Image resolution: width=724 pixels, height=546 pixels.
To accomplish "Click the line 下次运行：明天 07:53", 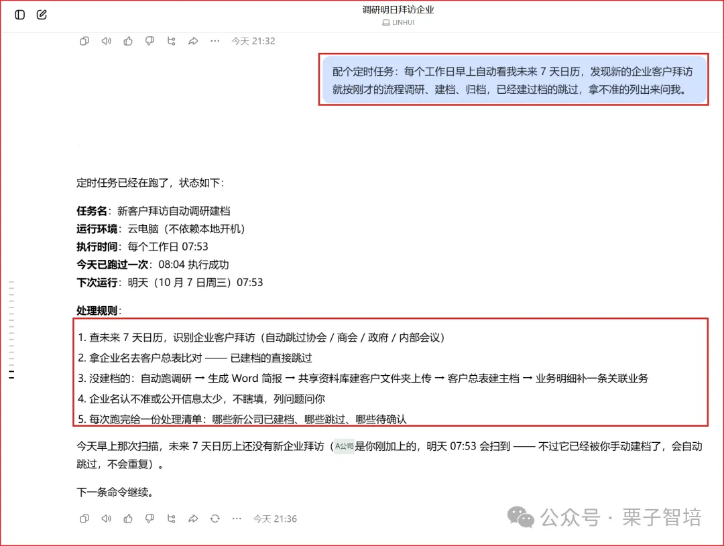I will [x=170, y=283].
